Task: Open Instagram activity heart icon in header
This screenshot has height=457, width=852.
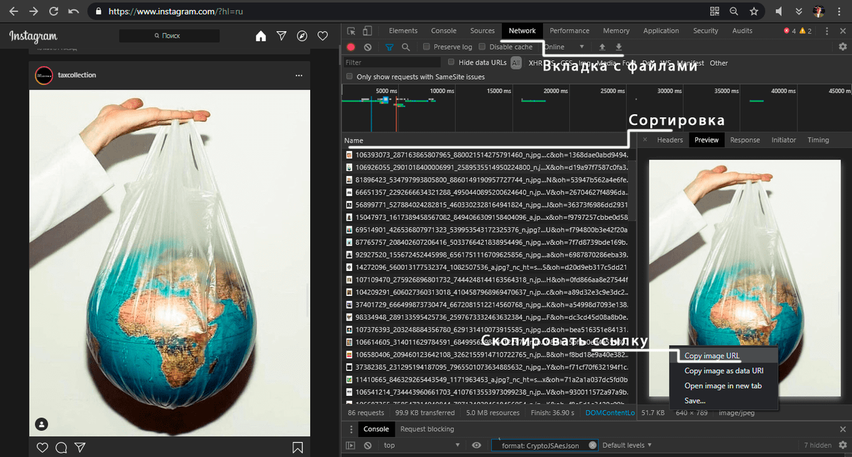Action: point(322,35)
